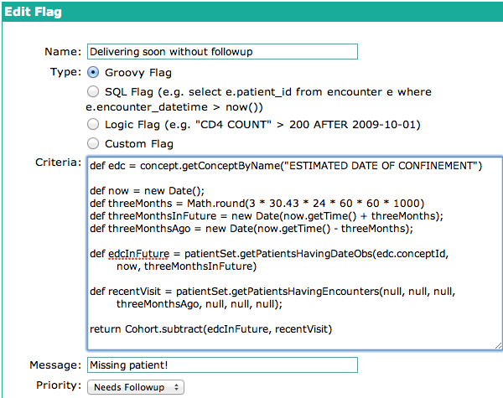Grab the Criteria textarea resize handle
The image size is (503, 398).
click(x=498, y=345)
